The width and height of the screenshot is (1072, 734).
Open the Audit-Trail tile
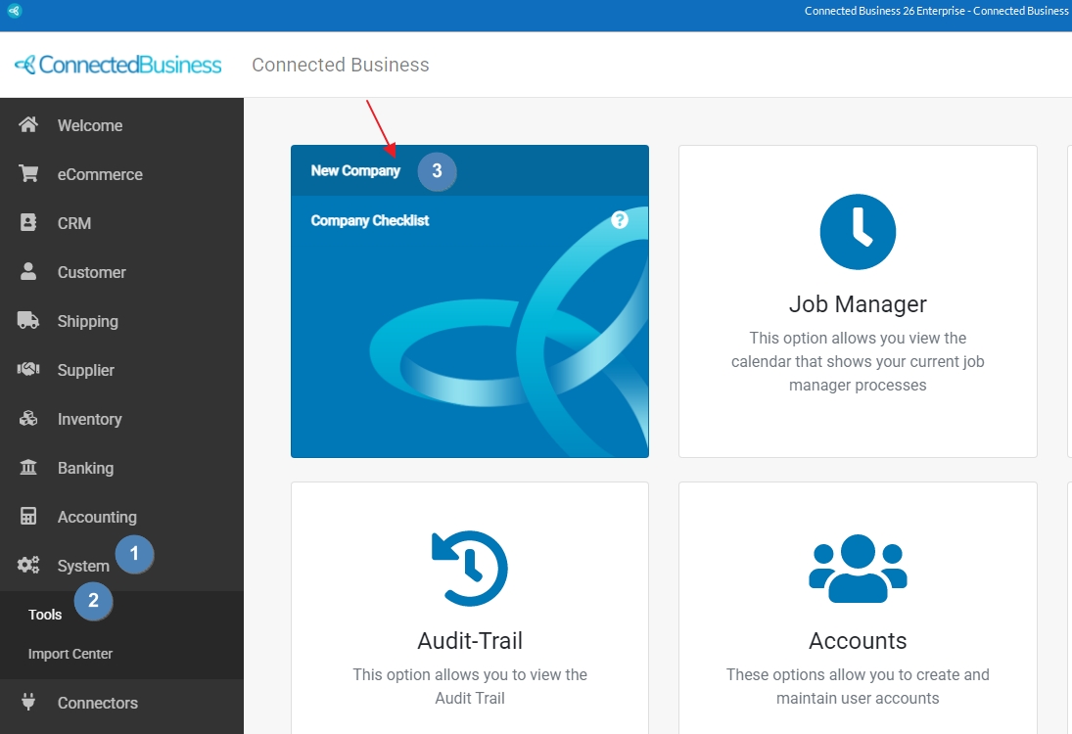tap(469, 607)
